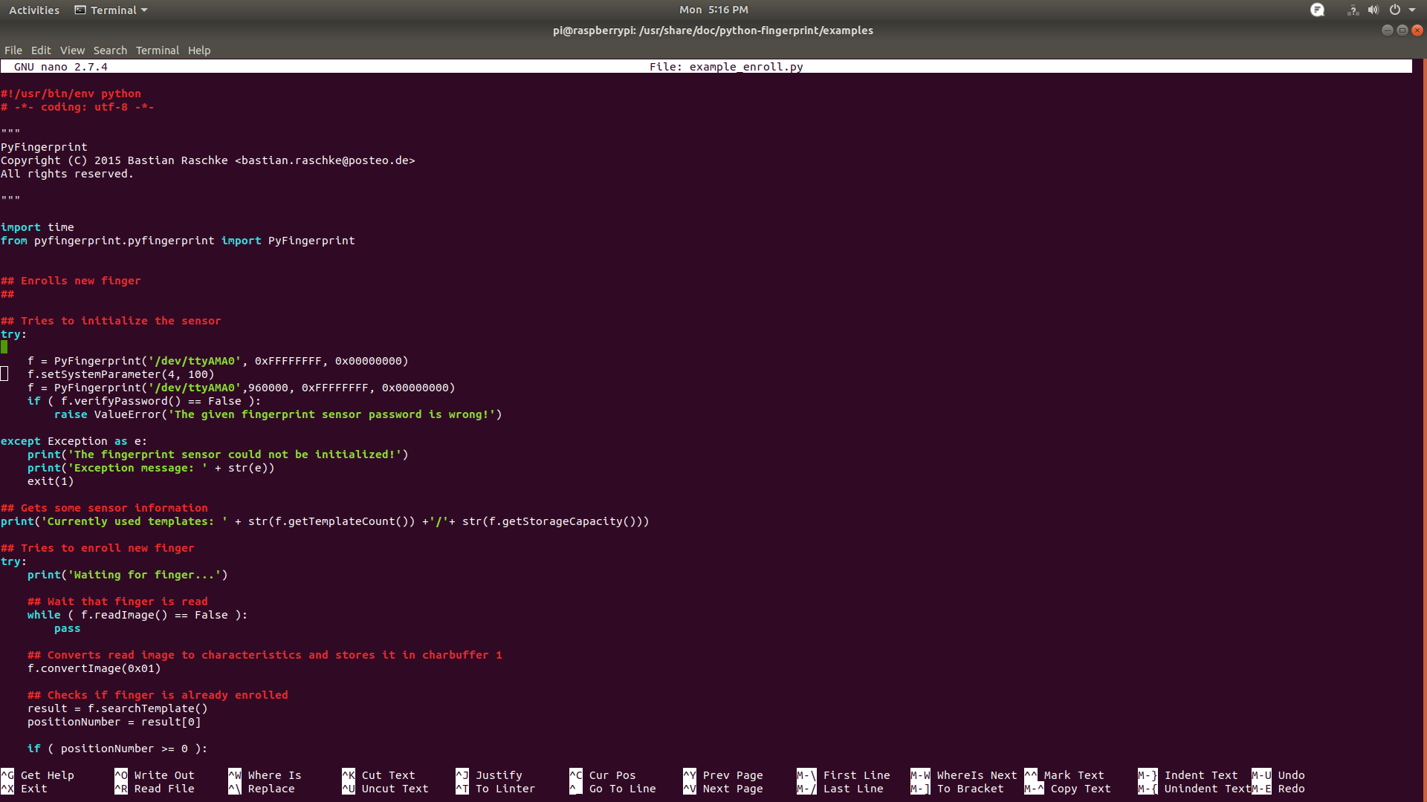This screenshot has width=1427, height=802.
Task: Exit nano editor
Action: pos(33,789)
